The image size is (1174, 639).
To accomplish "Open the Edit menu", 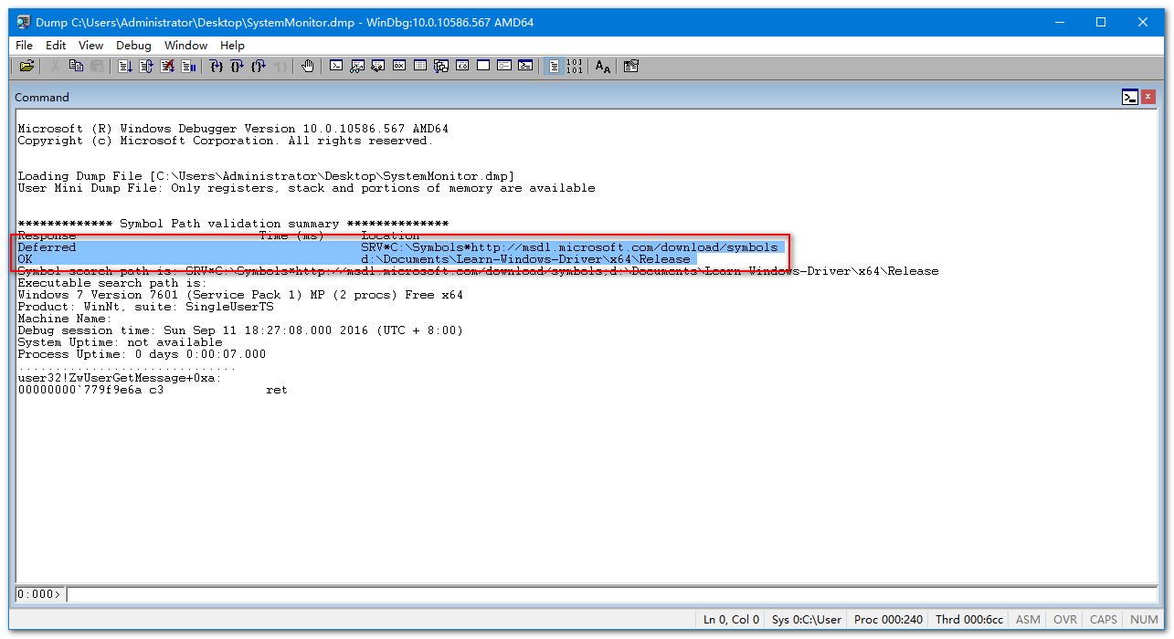I will tap(56, 45).
